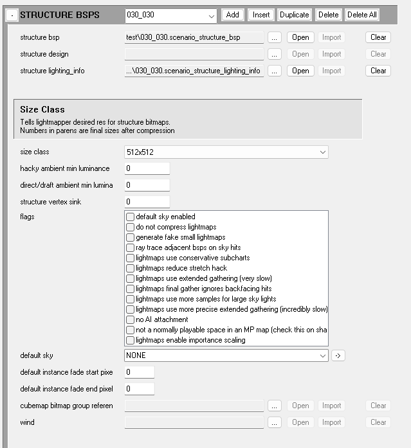Click the wind path field
The width and height of the screenshot is (411, 448).
pyautogui.click(x=194, y=422)
